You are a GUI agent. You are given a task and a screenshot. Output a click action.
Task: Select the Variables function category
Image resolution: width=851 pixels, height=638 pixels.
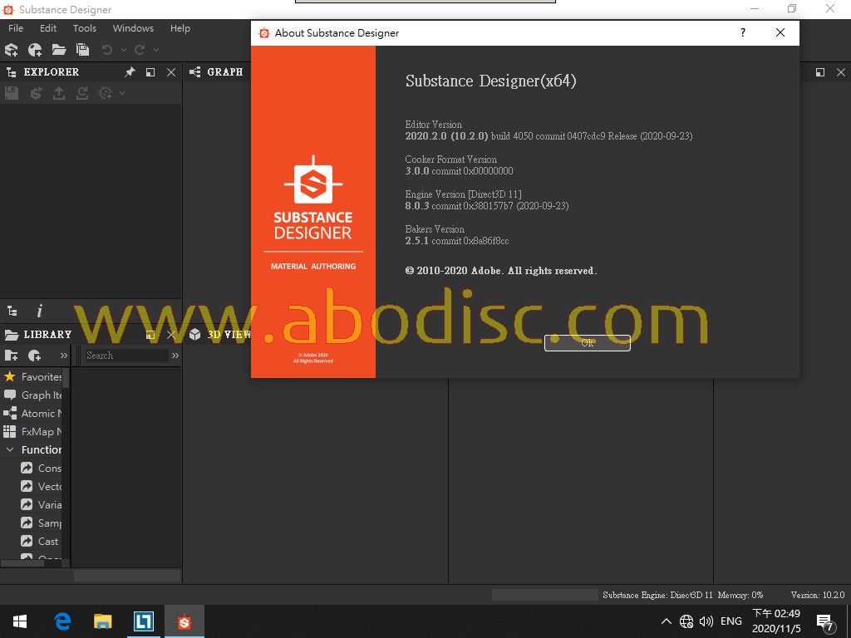tap(42, 505)
